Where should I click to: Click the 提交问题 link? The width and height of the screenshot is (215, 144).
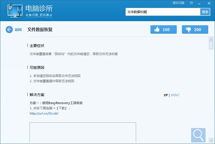tap(178, 3)
